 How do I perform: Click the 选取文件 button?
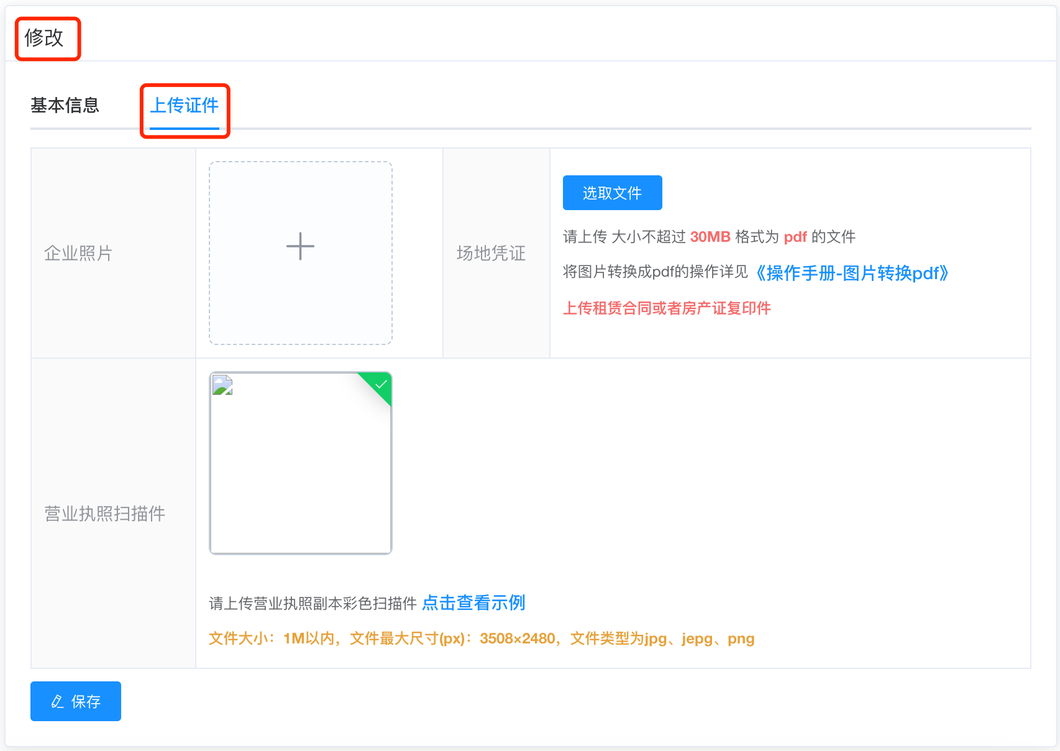tap(612, 193)
